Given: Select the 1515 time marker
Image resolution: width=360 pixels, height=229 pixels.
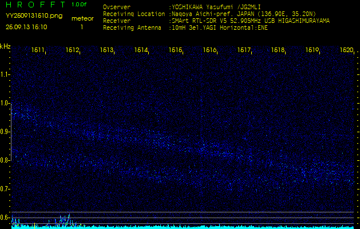Looking at the screenshot, I should pyautogui.click(x=175, y=50).
